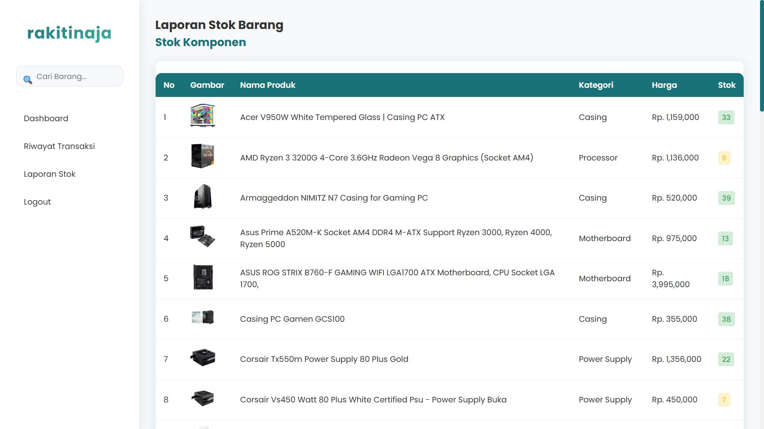Viewport: 764px width, 429px height.
Task: Click stock badge 18 for ASUS ROG STRIX
Action: click(725, 278)
